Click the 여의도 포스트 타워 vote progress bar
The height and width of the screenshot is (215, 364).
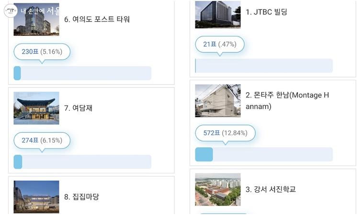tap(82, 73)
